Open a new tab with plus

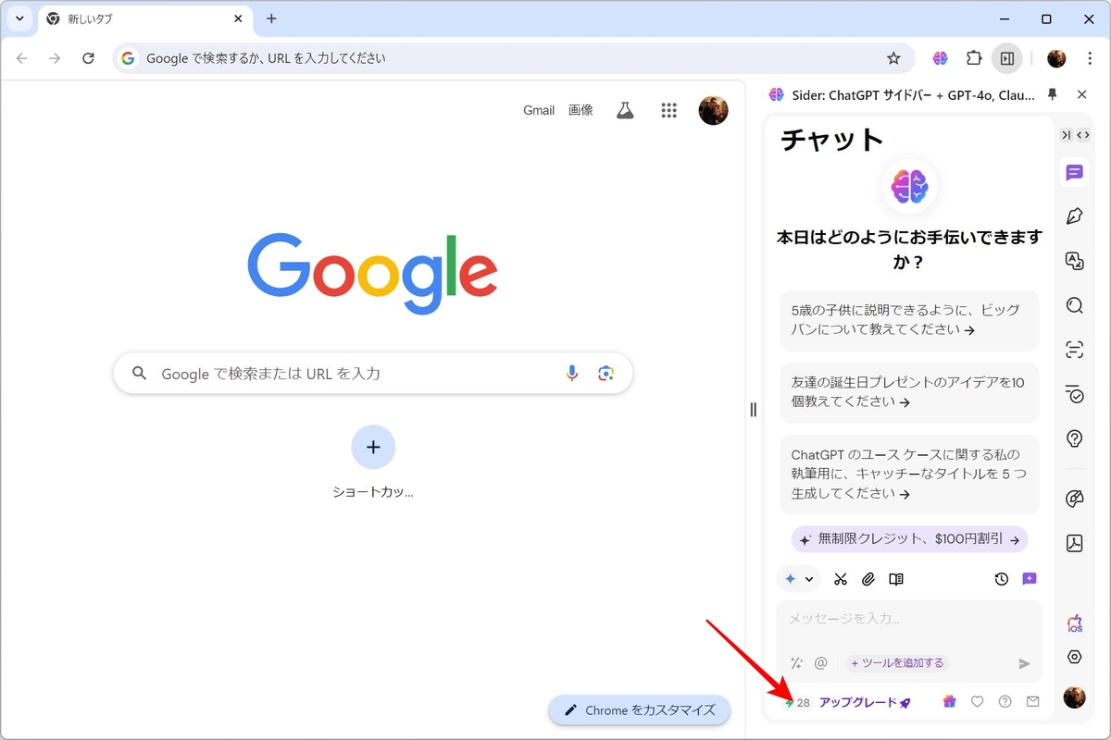click(271, 18)
